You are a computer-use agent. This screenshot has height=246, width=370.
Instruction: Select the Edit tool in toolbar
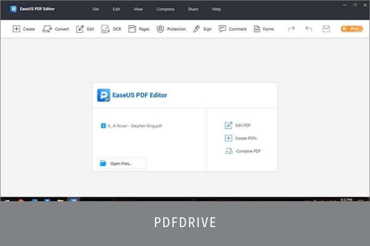tap(85, 29)
